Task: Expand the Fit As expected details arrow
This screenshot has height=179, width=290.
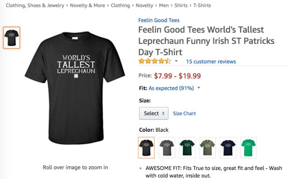Action: click(x=199, y=87)
